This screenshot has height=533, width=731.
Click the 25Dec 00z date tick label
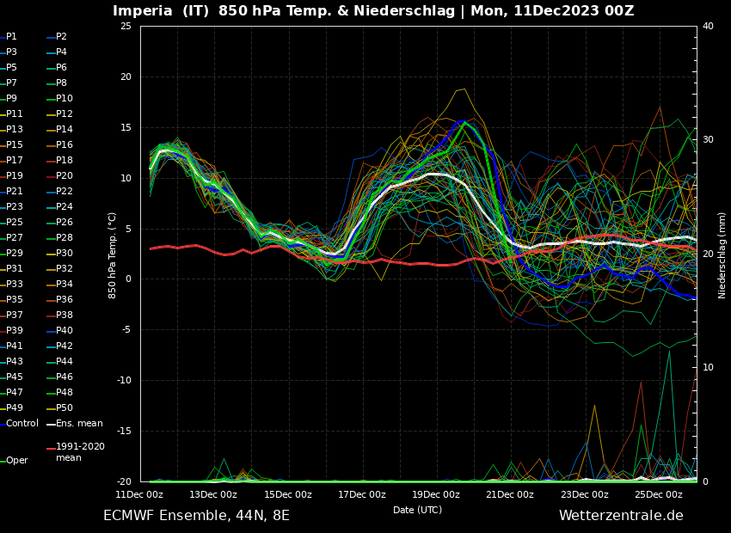pyautogui.click(x=659, y=494)
